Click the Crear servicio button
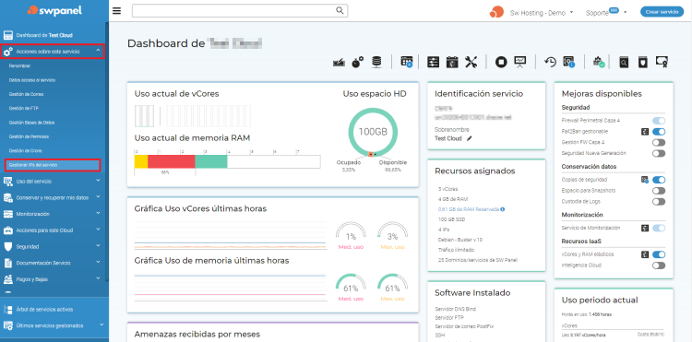Screen dimensions: 692x342 (x=662, y=12)
